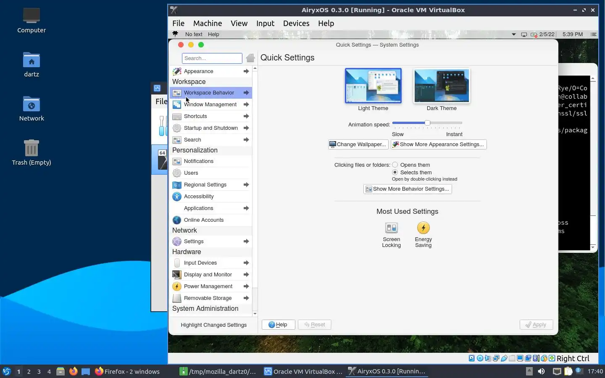Viewport: 605px width, 378px height.
Task: Open clipboard manager tray icon
Action: tap(568, 371)
